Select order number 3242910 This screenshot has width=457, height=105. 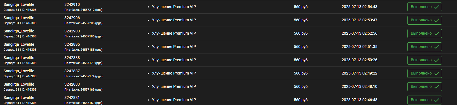[72, 4]
